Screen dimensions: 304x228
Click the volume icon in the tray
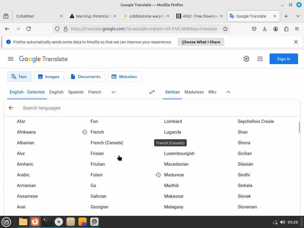pos(283,222)
